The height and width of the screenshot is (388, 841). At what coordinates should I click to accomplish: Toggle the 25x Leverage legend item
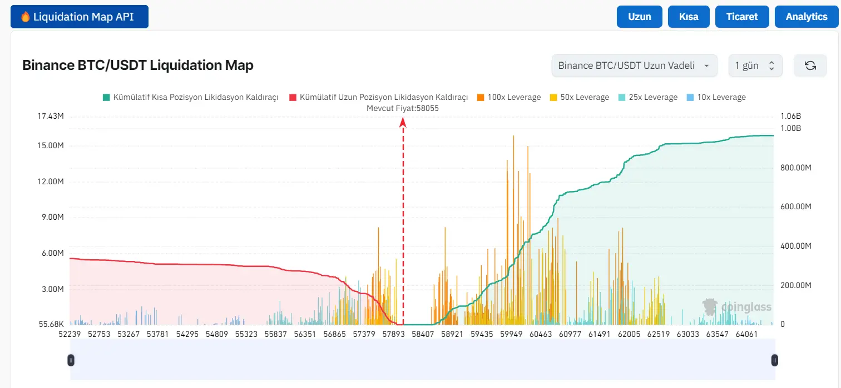[x=647, y=97]
